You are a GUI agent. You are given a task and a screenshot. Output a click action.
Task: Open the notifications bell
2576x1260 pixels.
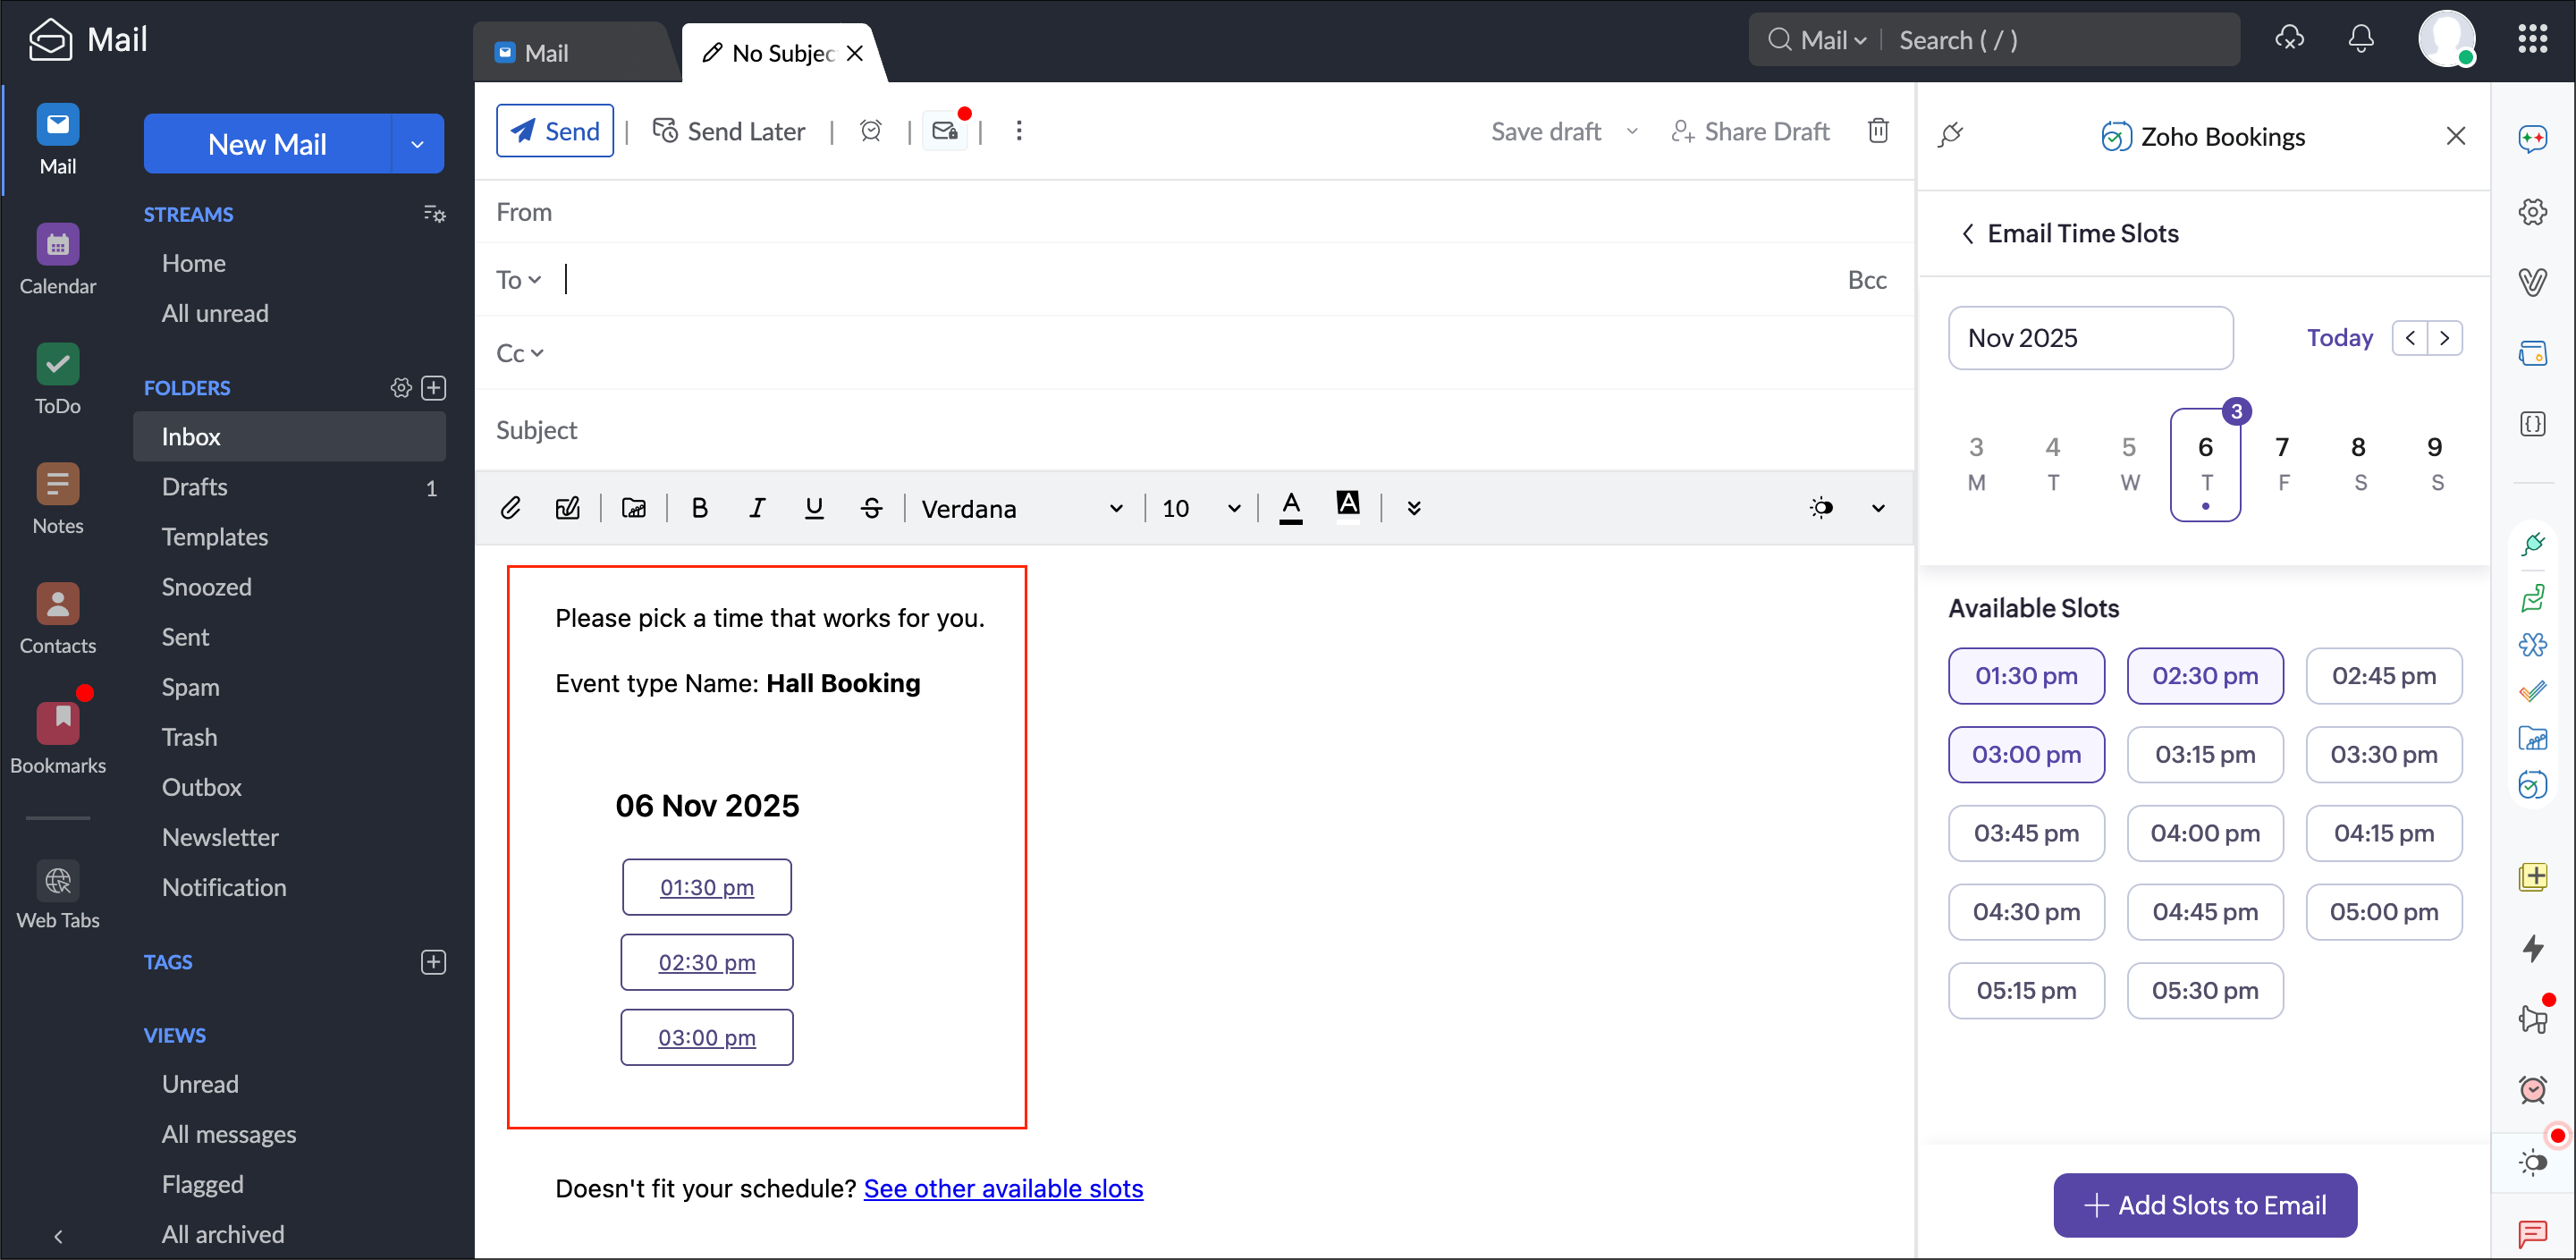coord(2360,39)
